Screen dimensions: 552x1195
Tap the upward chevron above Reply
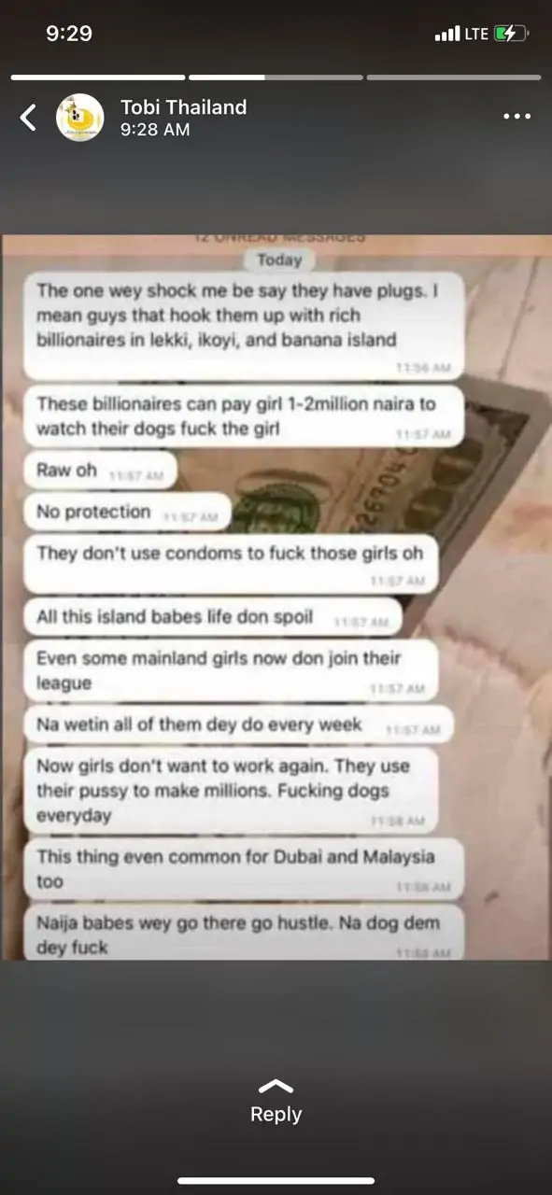[276, 1087]
